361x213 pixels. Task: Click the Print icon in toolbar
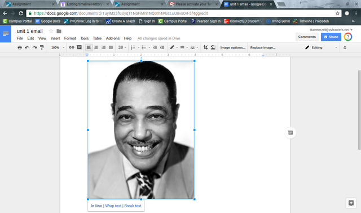point(20,47)
